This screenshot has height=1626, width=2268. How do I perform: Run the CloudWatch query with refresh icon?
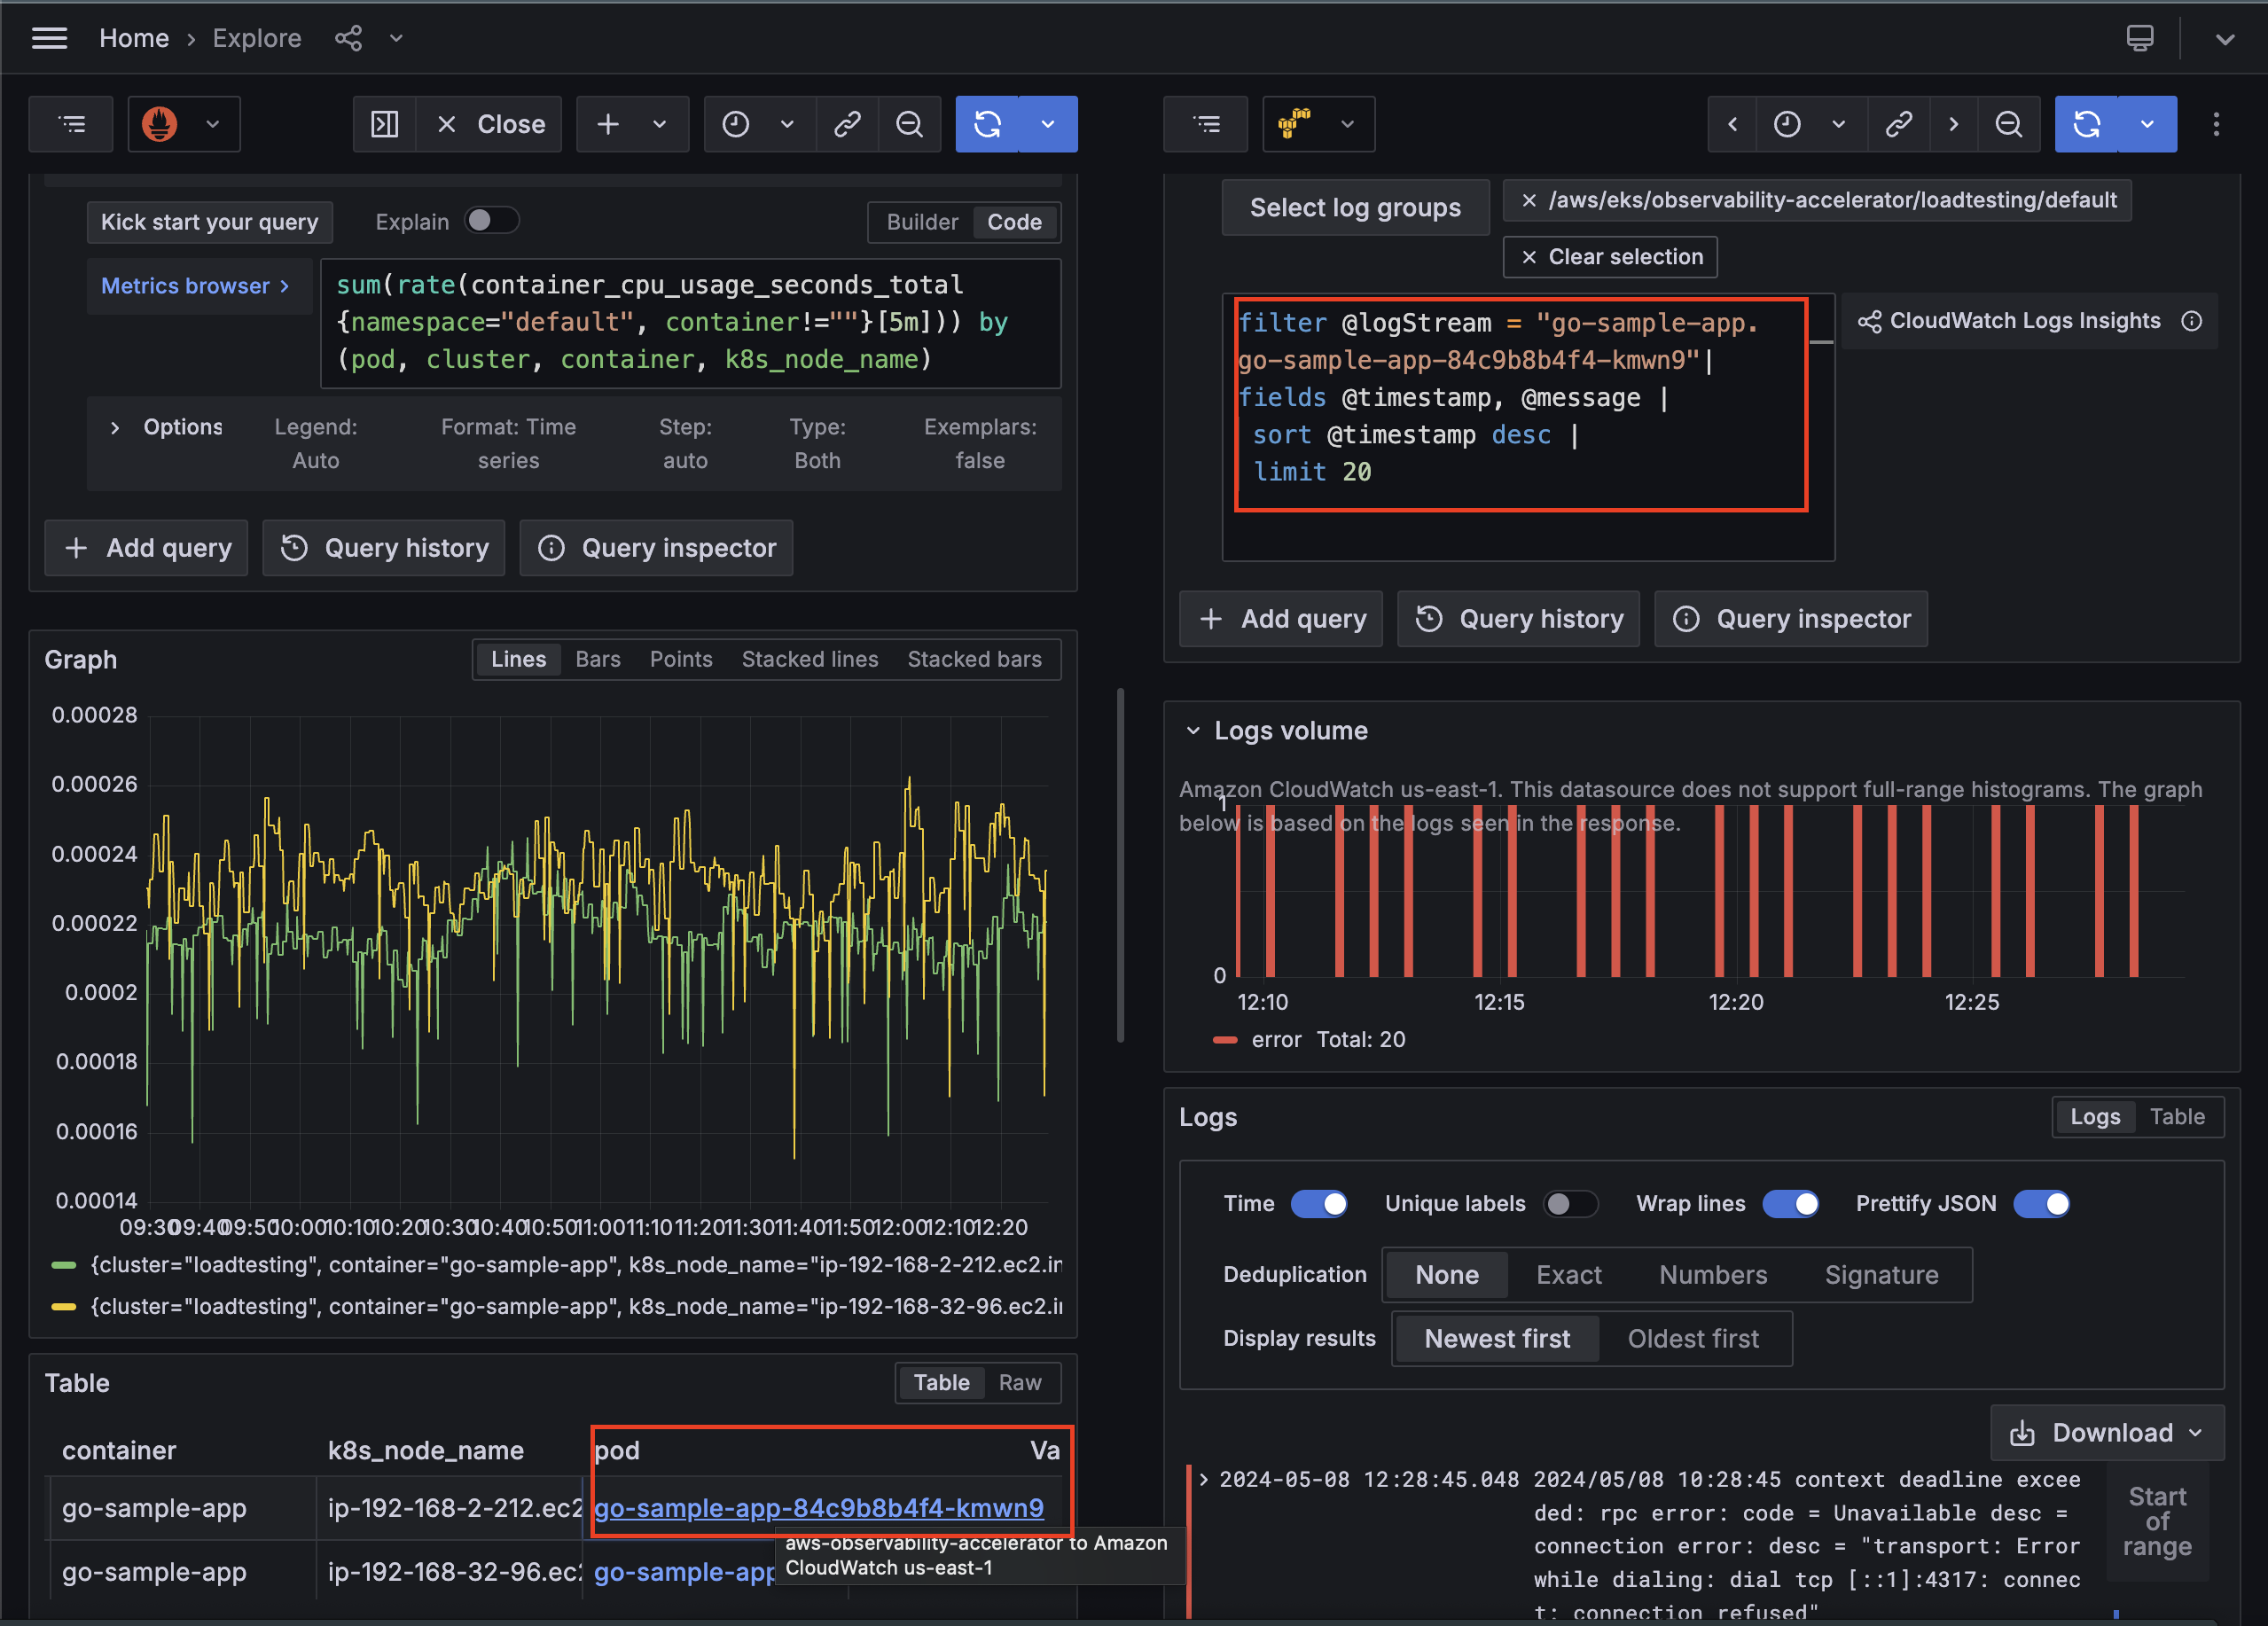[2086, 124]
